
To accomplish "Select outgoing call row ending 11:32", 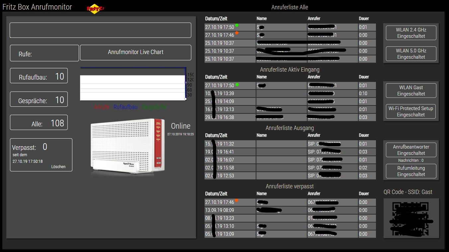I will coord(290,144).
